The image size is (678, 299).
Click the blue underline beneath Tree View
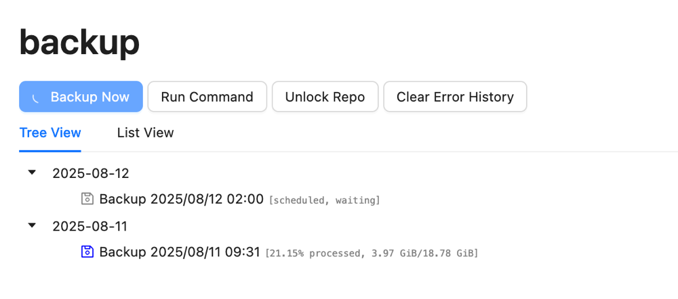50,151
